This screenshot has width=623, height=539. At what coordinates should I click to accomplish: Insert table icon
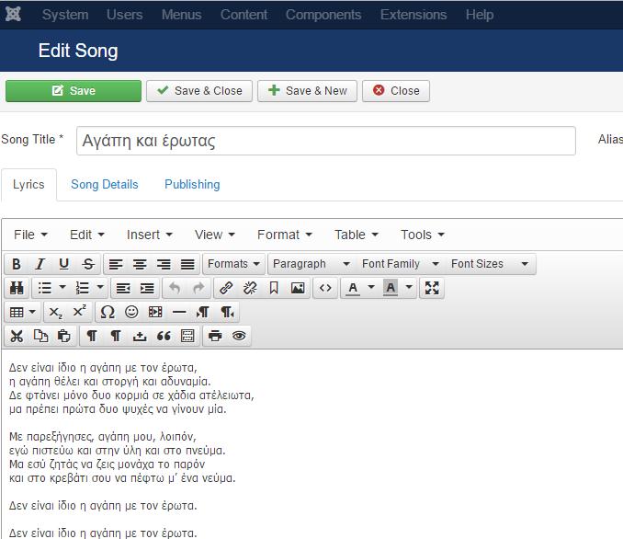[17, 312]
